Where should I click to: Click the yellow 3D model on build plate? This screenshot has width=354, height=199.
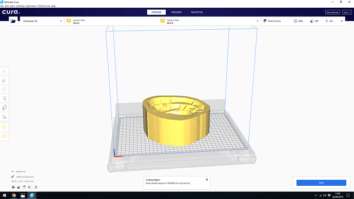pos(176,121)
